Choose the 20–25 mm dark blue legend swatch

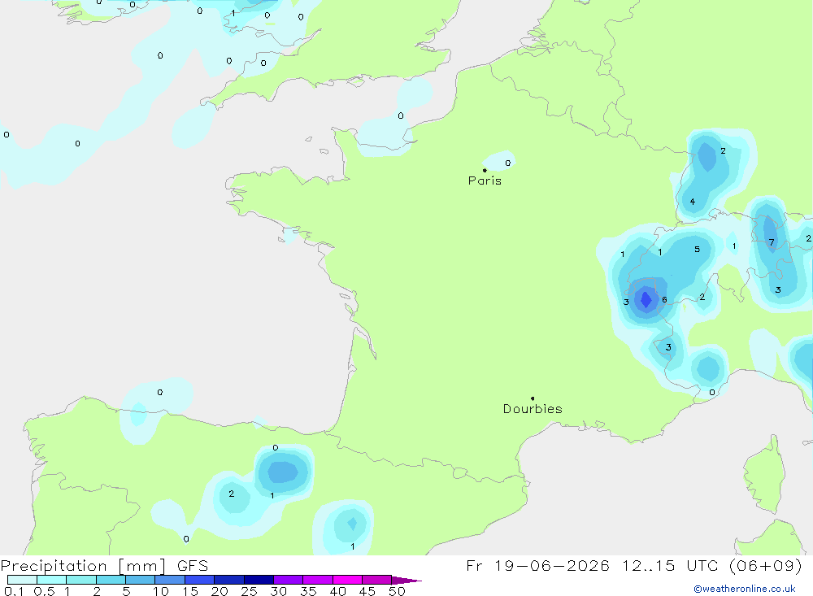[228, 580]
